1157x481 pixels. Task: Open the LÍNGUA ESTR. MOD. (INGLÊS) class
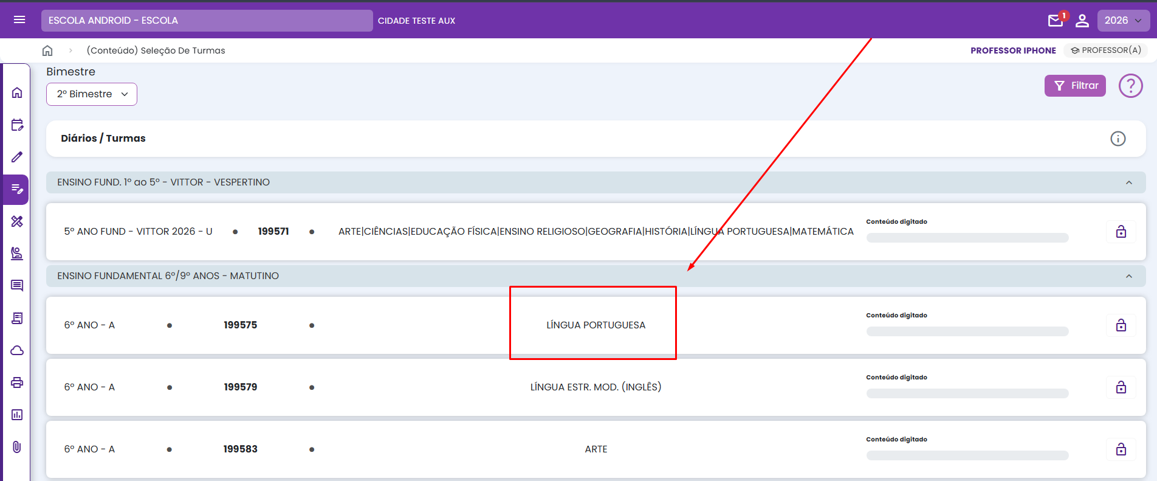click(x=596, y=387)
